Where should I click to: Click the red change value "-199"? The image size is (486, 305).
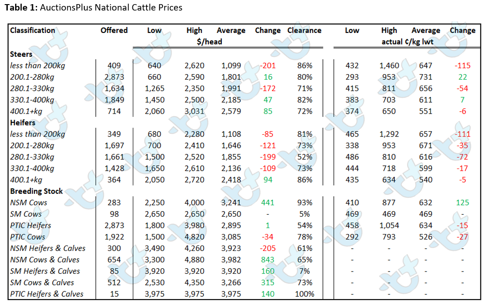pyautogui.click(x=268, y=157)
